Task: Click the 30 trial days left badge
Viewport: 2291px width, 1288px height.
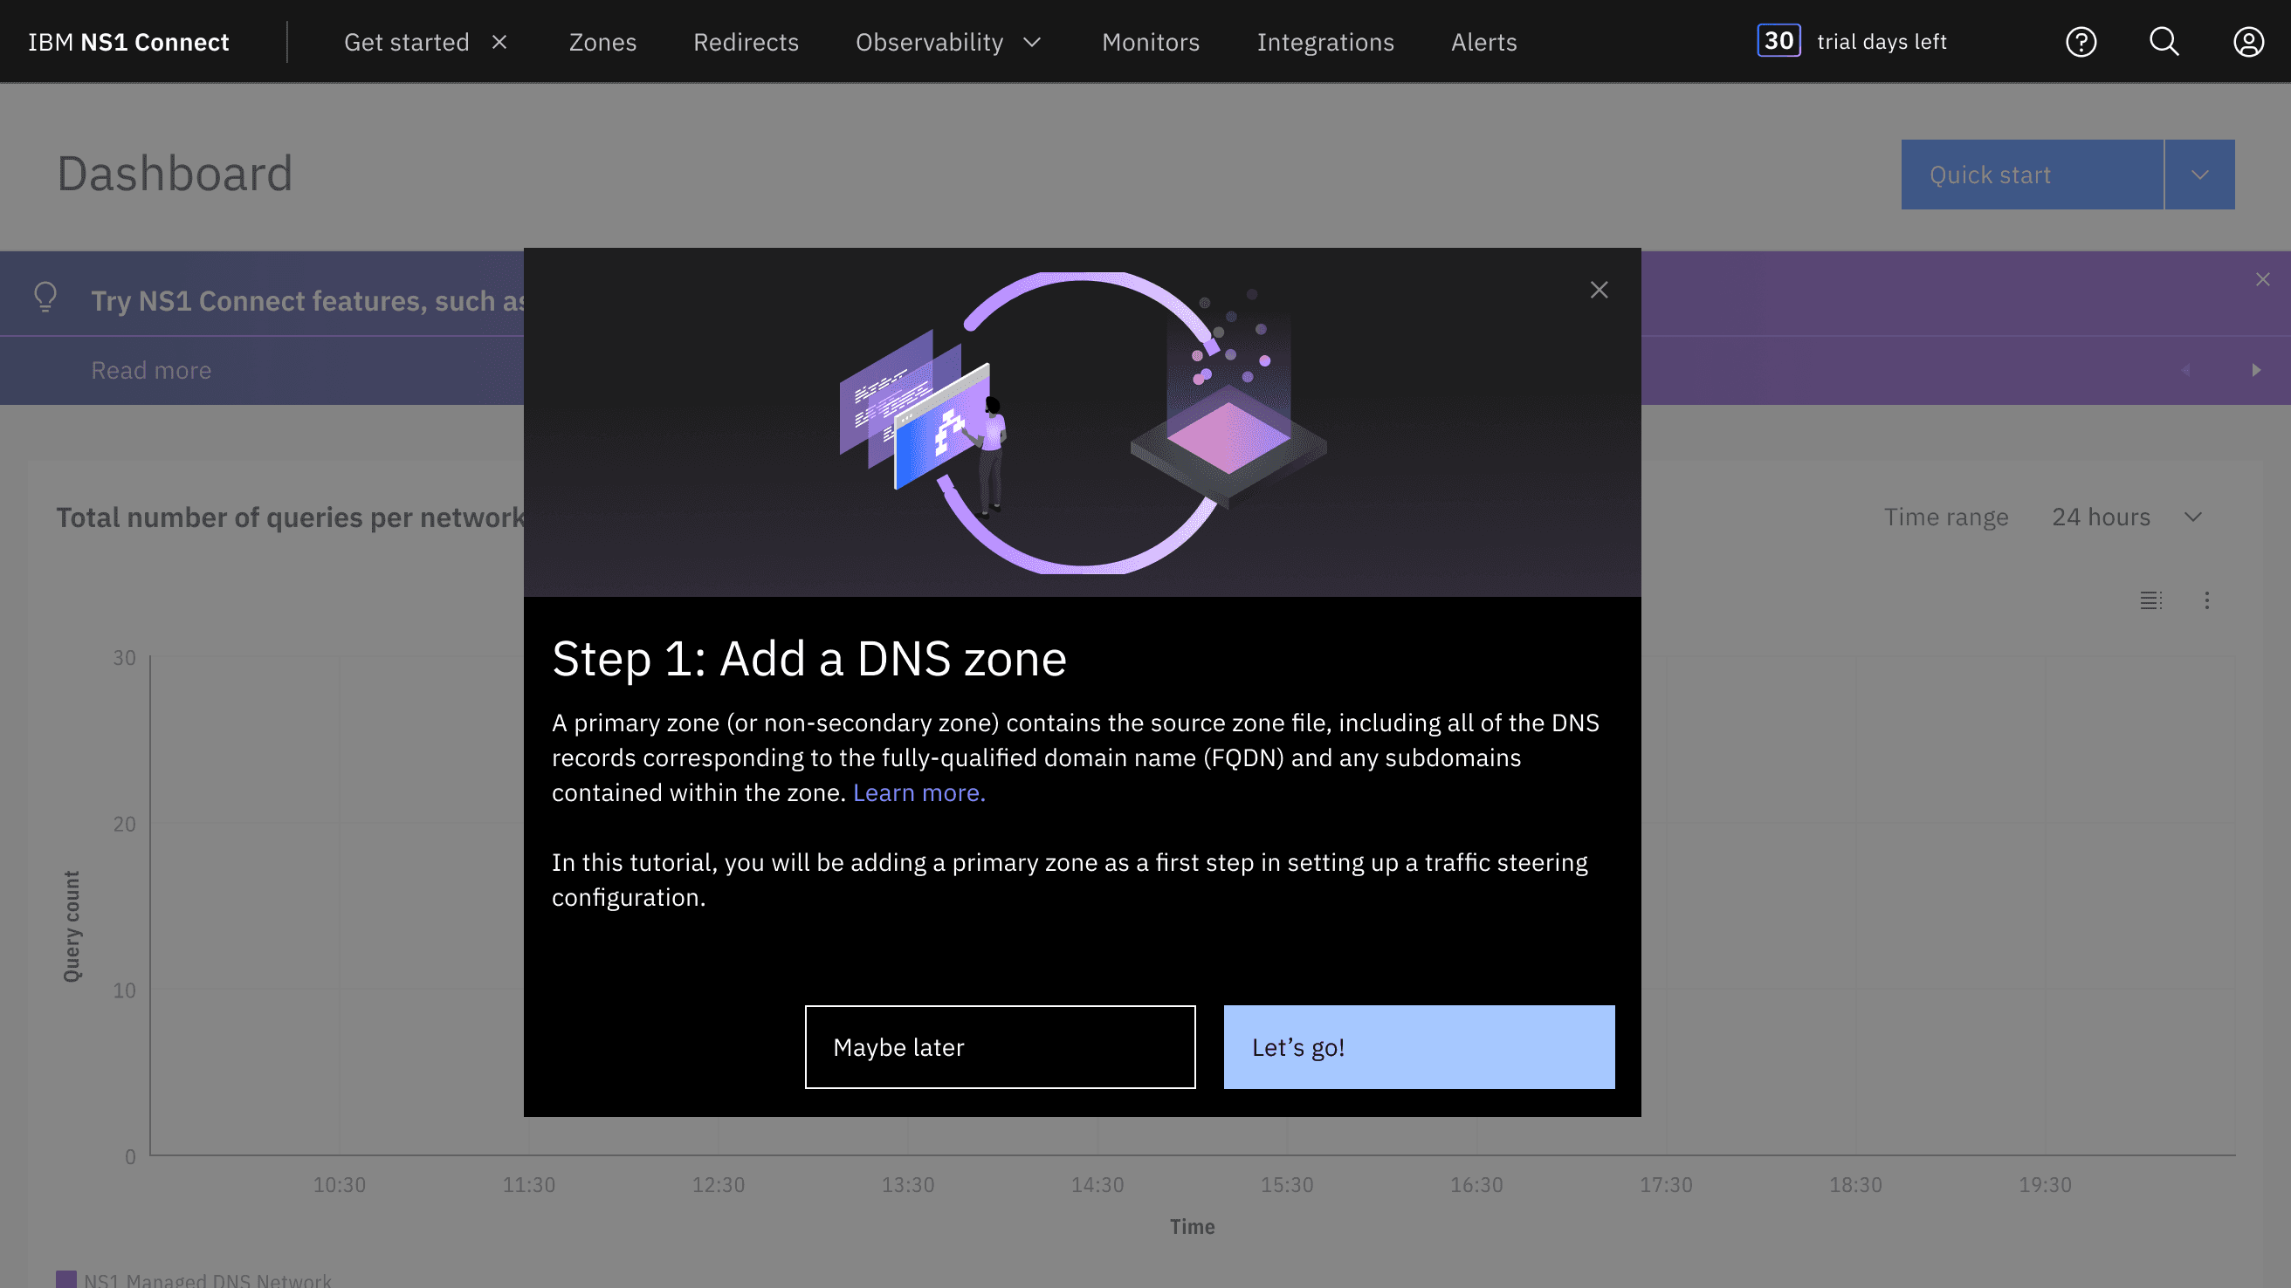Action: coord(1778,41)
